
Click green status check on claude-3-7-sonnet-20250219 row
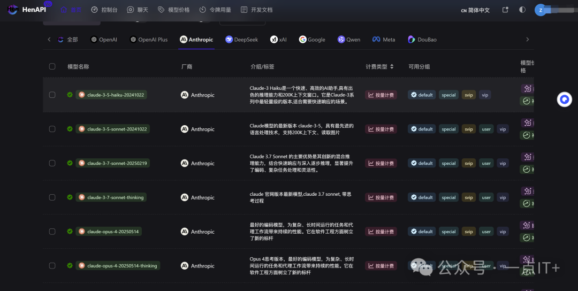click(x=70, y=163)
